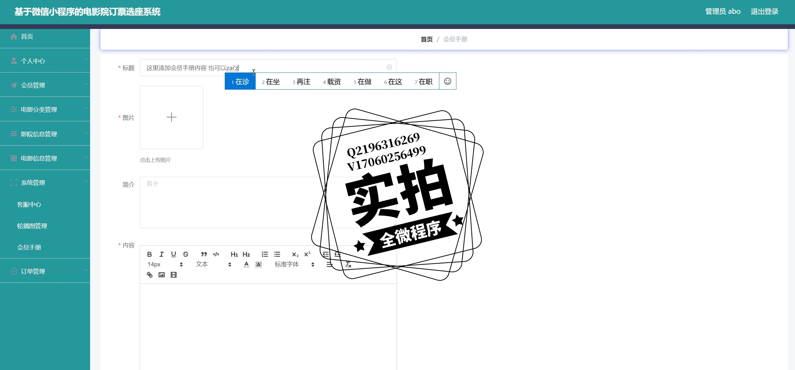Click the grid icon beside 电影信息管理
Screen dimensions: 795x370
click(14, 158)
